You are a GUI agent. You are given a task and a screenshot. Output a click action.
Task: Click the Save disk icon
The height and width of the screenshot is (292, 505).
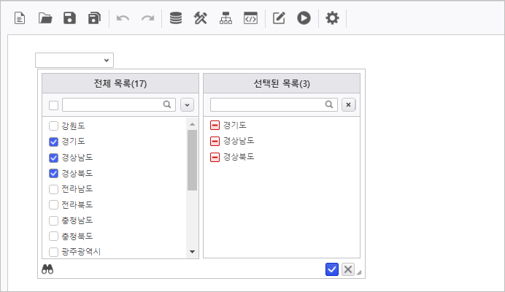pyautogui.click(x=69, y=18)
